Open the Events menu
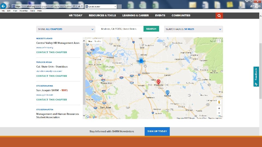262x147 pixels. [160, 15]
